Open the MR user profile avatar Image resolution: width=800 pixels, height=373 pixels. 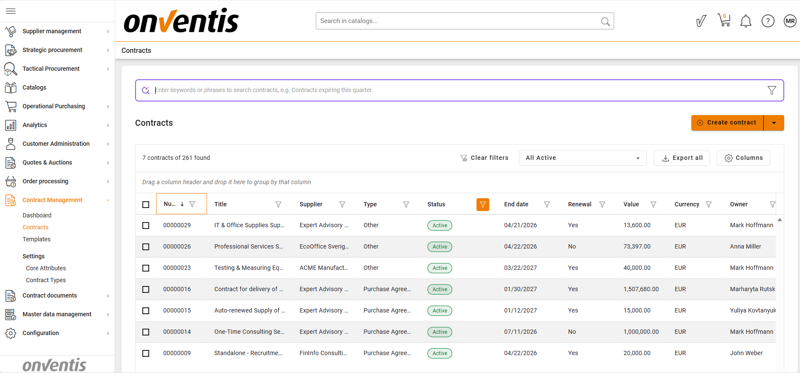pyautogui.click(x=790, y=21)
